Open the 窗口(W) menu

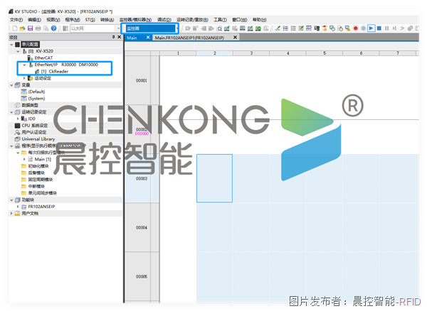click(240, 20)
